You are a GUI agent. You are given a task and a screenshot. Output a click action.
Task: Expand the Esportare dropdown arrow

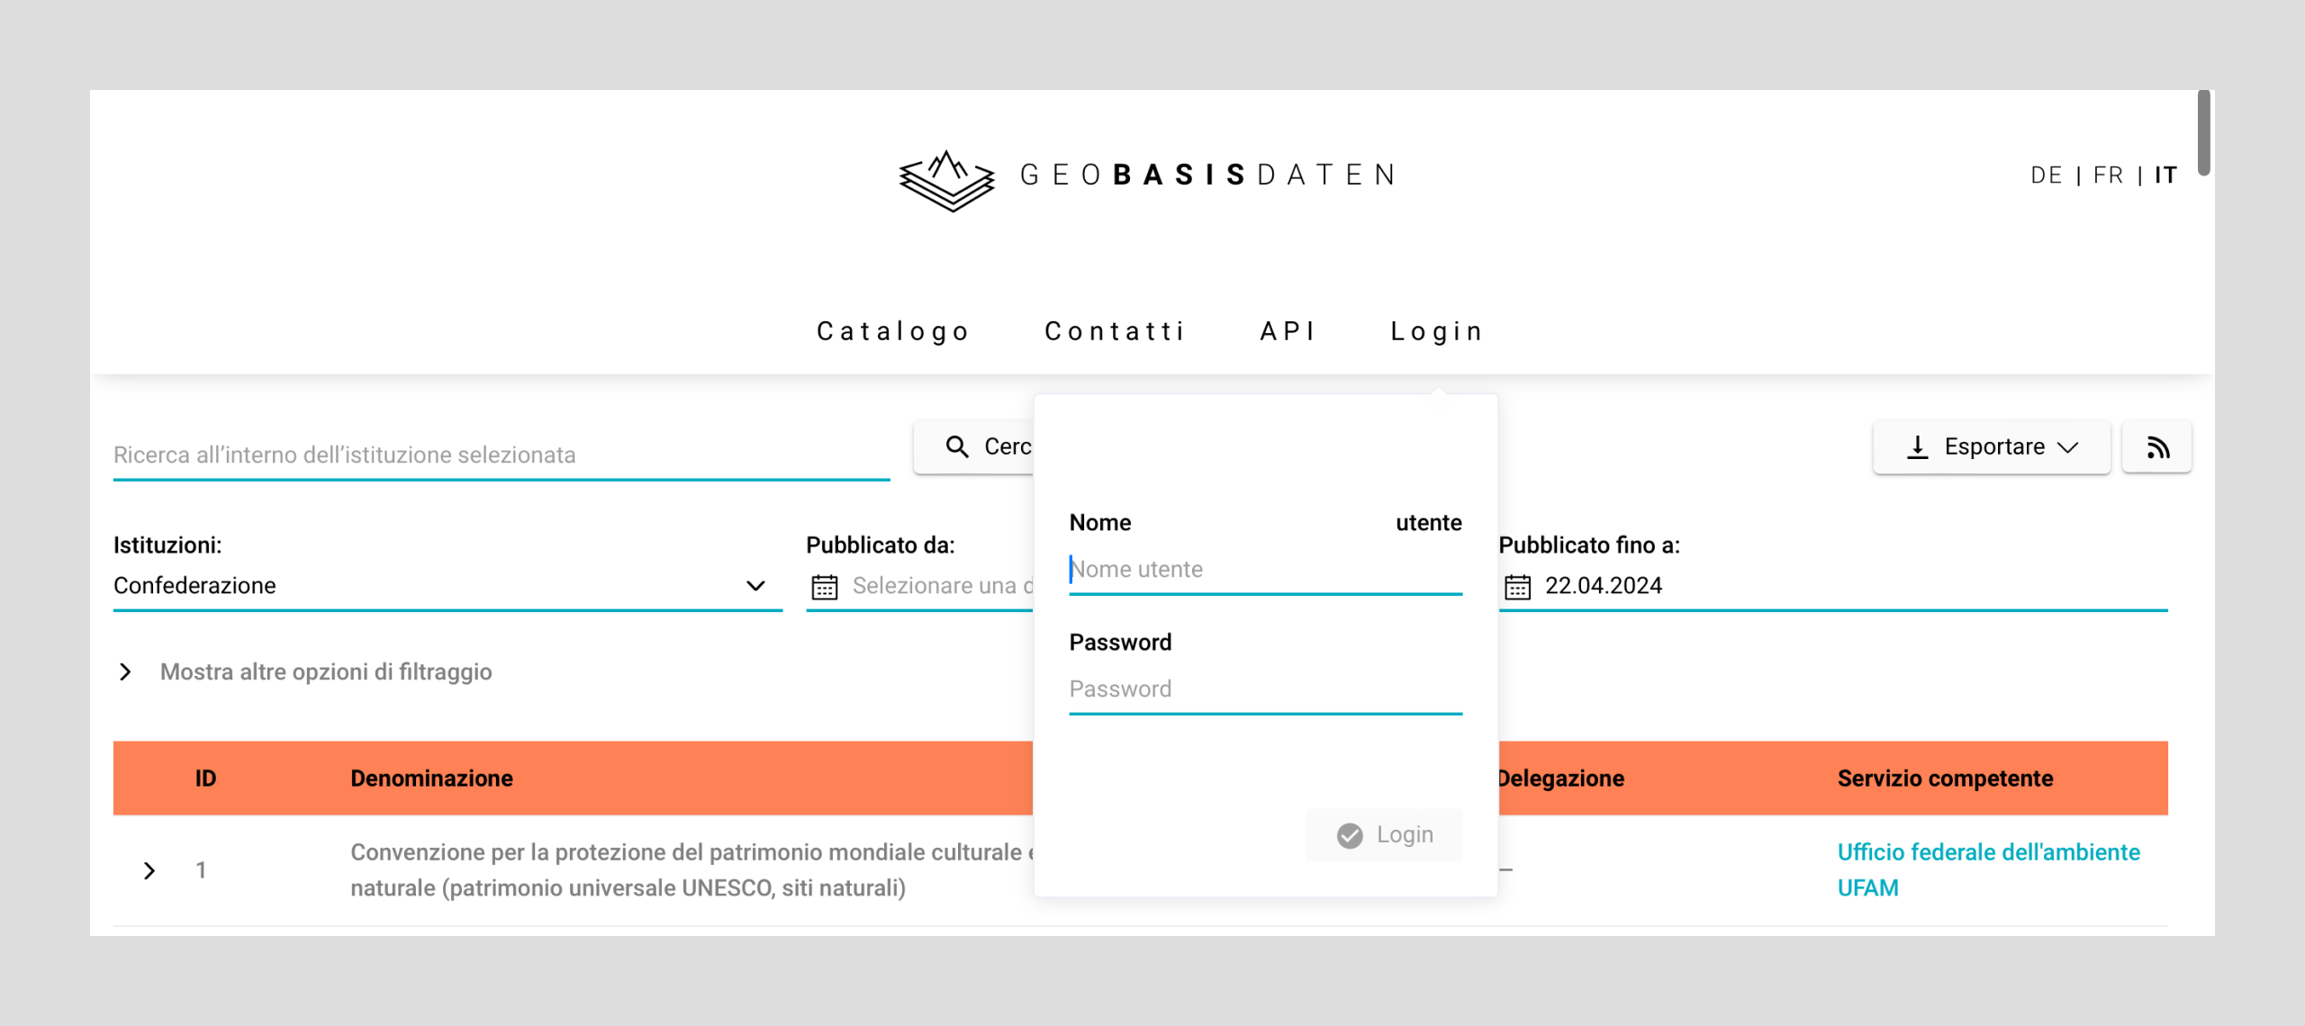[2069, 447]
